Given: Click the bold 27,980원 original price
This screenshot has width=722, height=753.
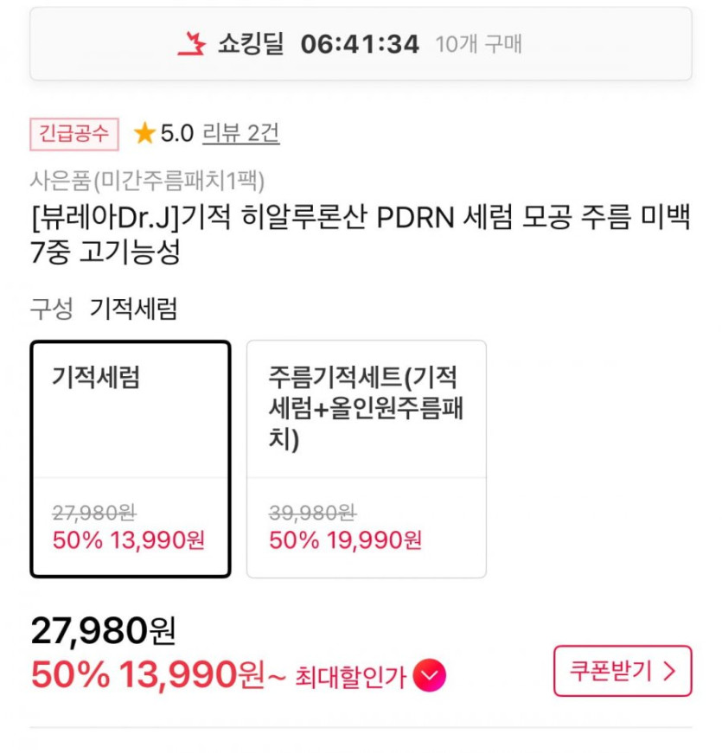Looking at the screenshot, I should [104, 631].
